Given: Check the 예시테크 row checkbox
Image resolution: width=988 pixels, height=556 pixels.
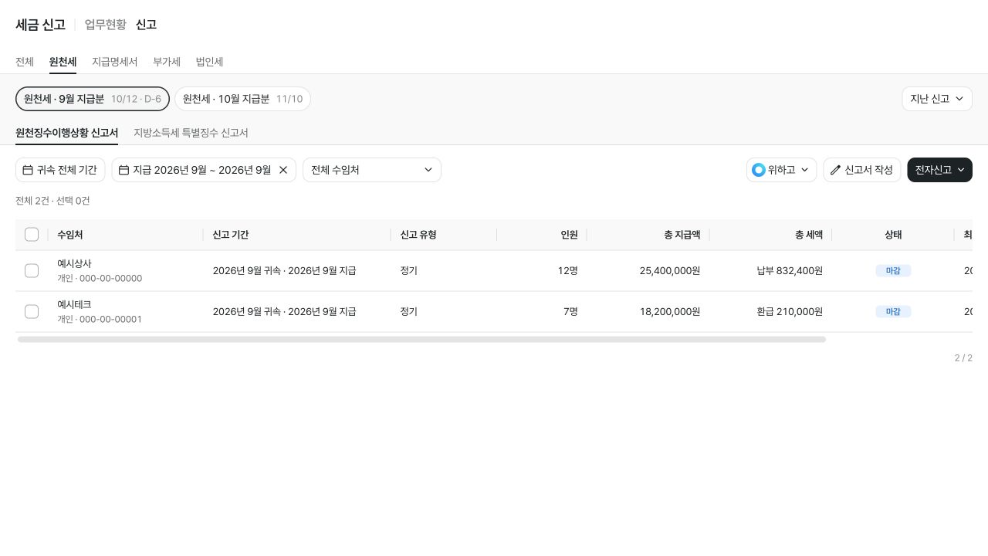Looking at the screenshot, I should pyautogui.click(x=32, y=312).
